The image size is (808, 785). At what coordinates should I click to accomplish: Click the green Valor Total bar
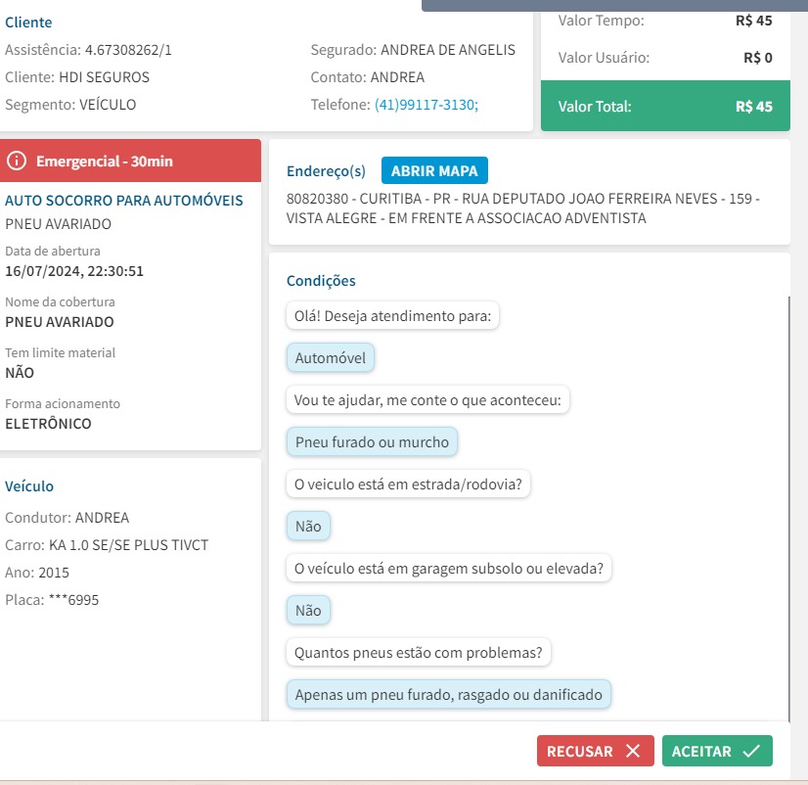[664, 107]
